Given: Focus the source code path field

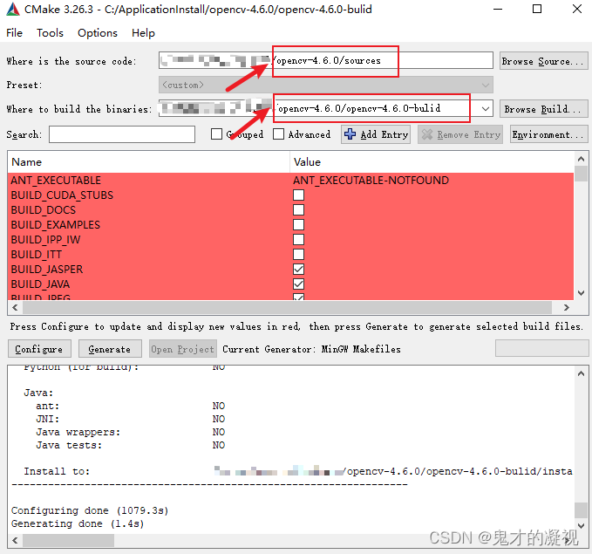Looking at the screenshot, I should [326, 60].
